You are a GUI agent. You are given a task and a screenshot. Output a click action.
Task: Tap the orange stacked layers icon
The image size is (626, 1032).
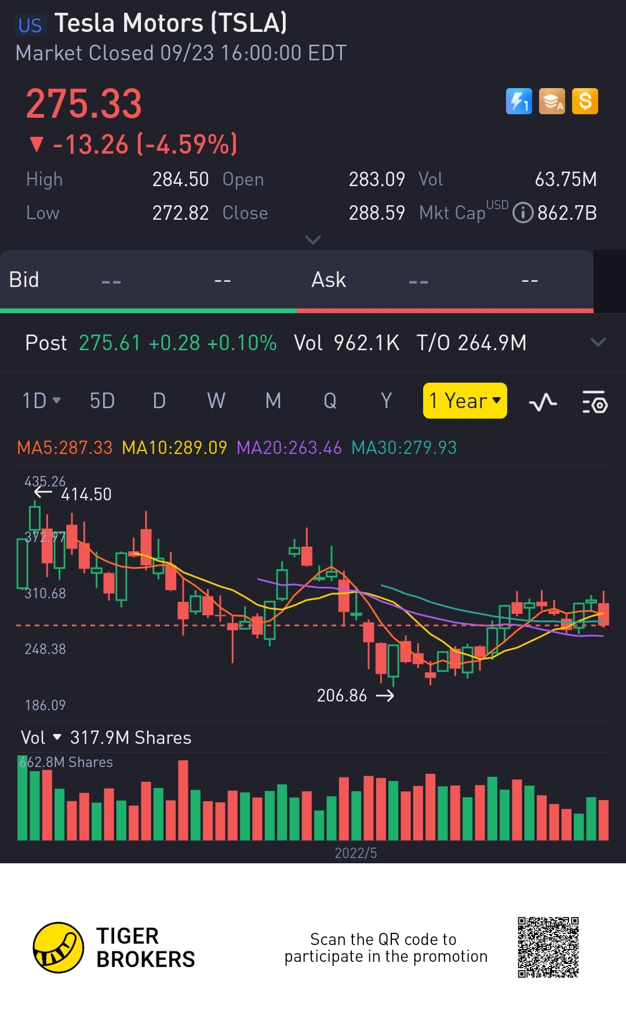tap(552, 101)
